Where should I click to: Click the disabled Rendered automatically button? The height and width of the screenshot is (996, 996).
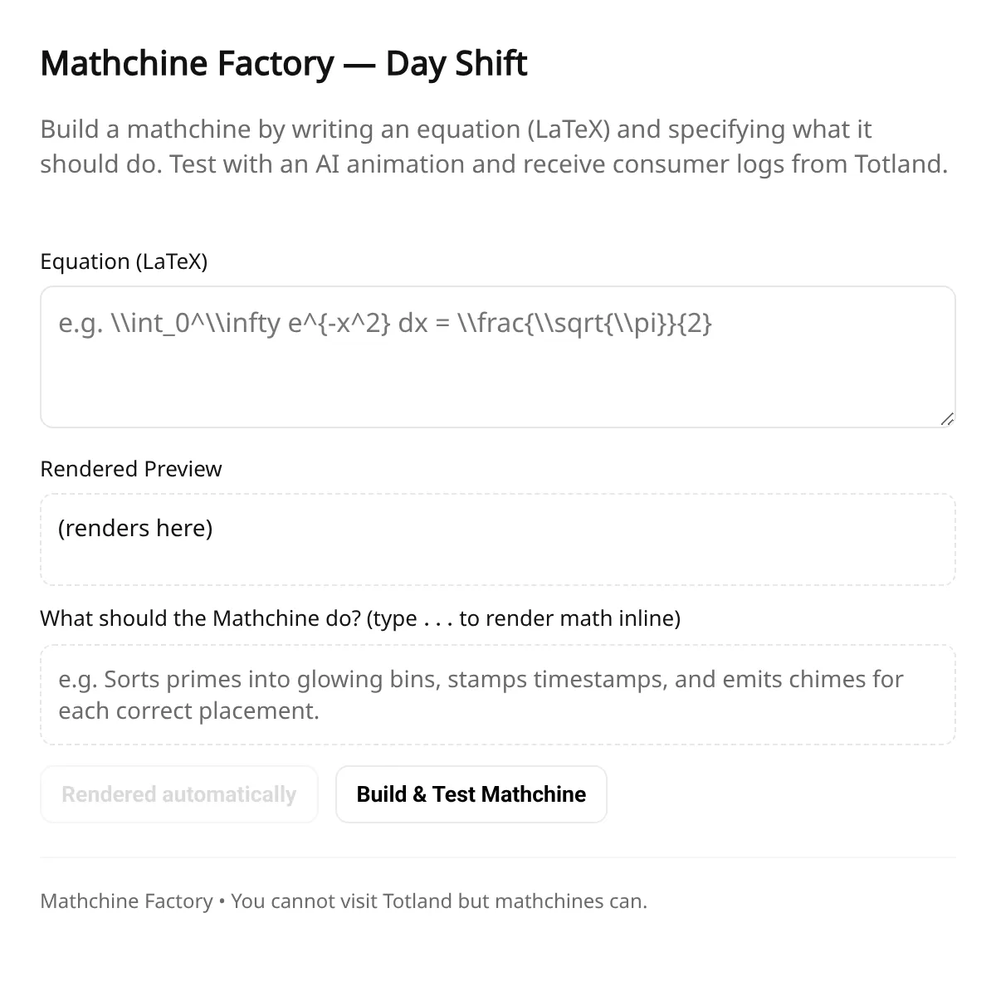179,794
